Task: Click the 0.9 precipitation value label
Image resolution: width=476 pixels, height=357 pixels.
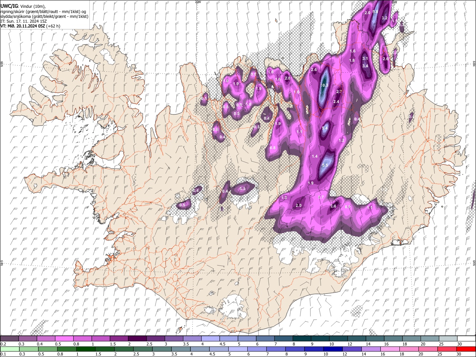Action: click(x=348, y=207)
